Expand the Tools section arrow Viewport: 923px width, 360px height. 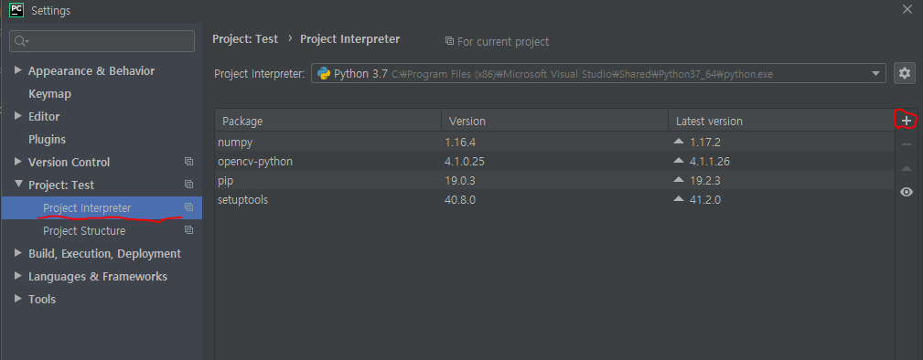(x=17, y=299)
